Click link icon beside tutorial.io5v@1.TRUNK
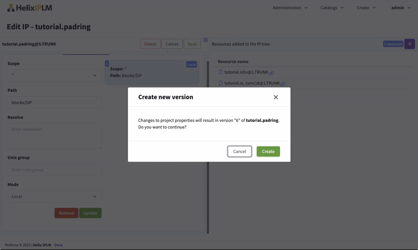Viewport: 418px width, 250px height. pyautogui.click(x=272, y=73)
